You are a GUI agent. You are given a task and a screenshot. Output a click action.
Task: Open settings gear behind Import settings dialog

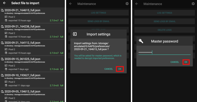(127, 4)
